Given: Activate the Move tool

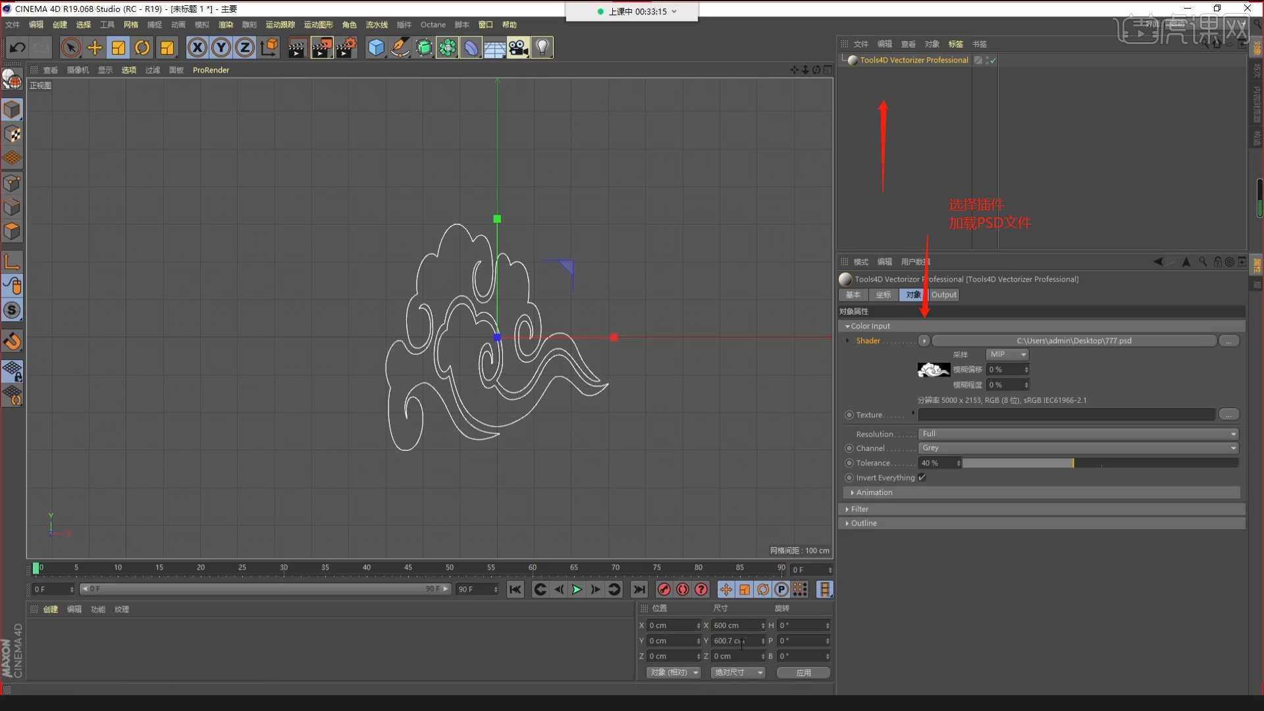Looking at the screenshot, I should pyautogui.click(x=95, y=47).
